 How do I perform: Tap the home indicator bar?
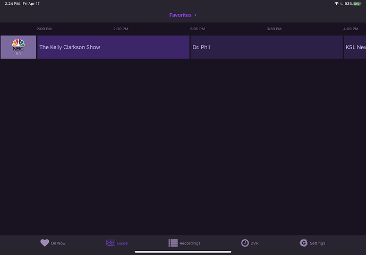tap(183, 252)
